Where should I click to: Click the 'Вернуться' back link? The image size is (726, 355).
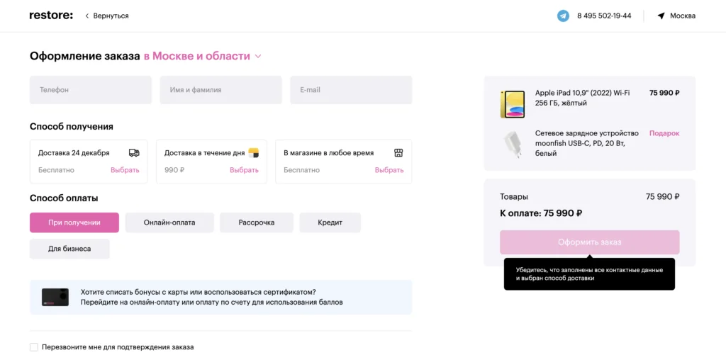(111, 16)
